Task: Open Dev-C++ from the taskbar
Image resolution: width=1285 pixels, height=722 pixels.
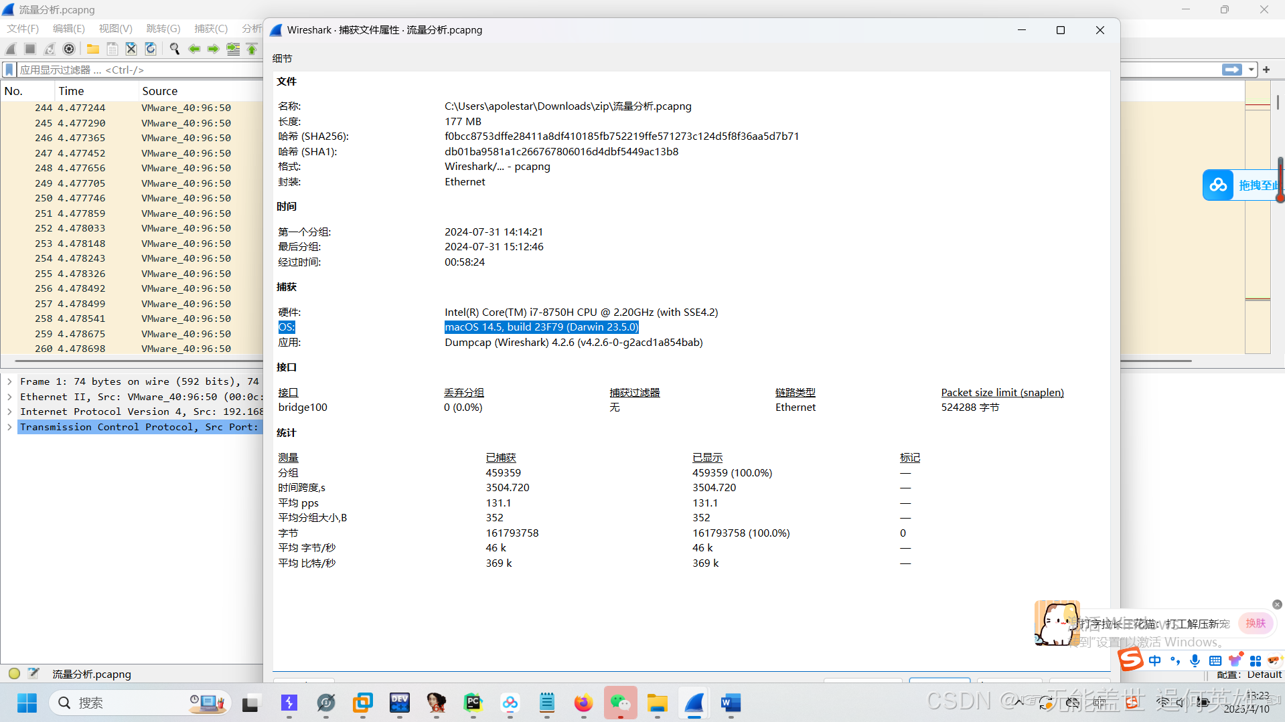Action: click(x=400, y=703)
